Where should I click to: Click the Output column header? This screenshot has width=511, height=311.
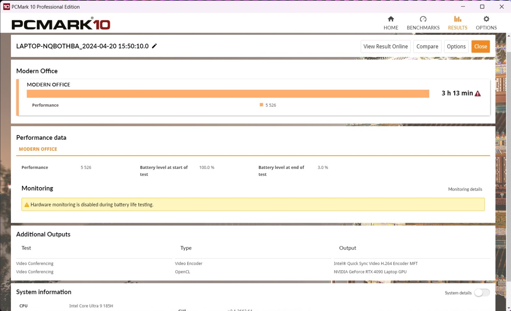347,248
